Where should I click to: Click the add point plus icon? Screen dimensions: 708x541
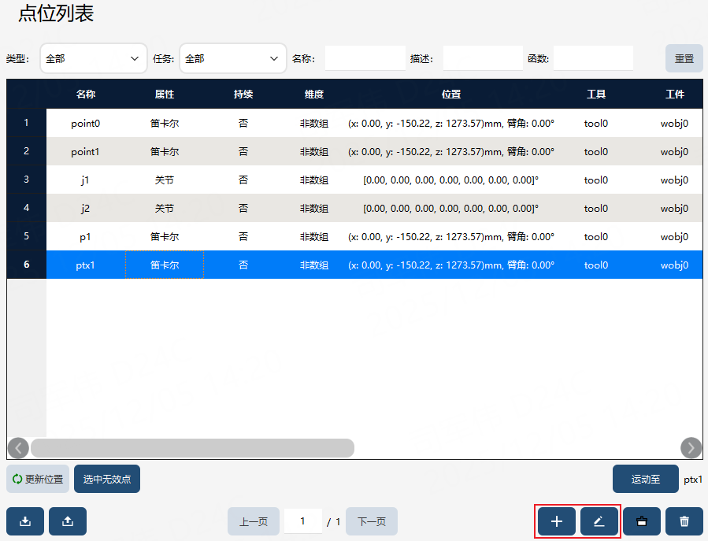pyautogui.click(x=556, y=521)
